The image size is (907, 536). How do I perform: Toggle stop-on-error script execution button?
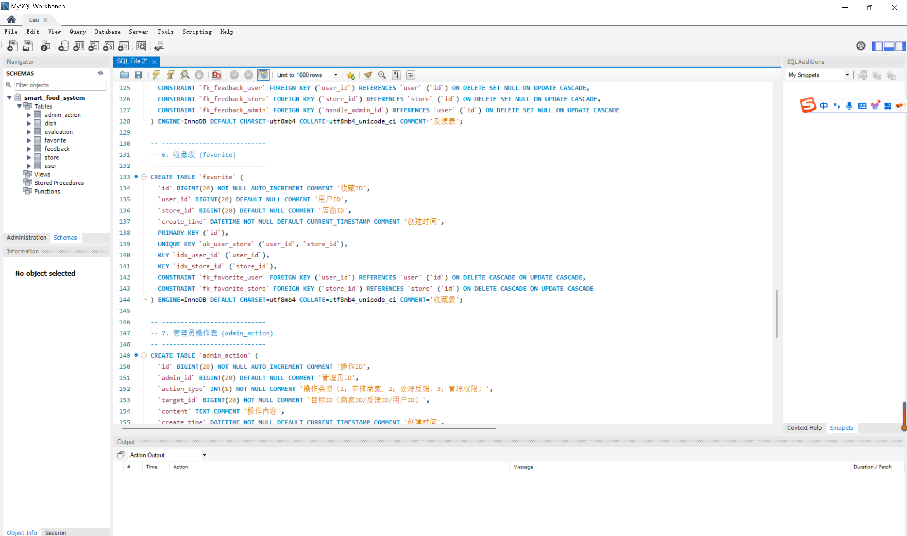coord(217,75)
